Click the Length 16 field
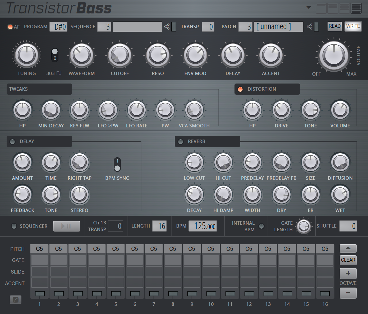This screenshot has width=368, height=314. pyautogui.click(x=159, y=226)
